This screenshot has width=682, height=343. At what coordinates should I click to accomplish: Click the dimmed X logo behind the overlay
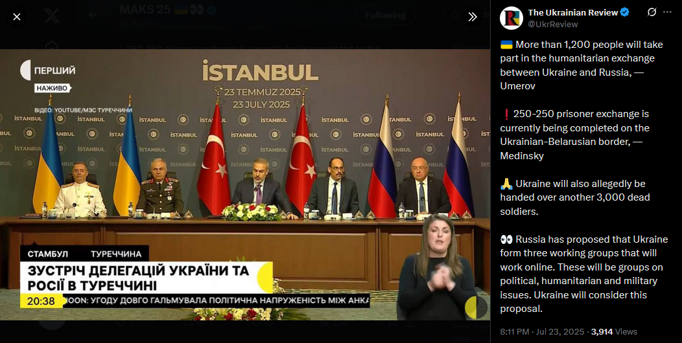[52, 16]
